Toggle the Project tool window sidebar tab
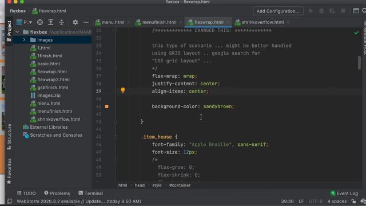This screenshot has height=206, width=366. coord(9,31)
